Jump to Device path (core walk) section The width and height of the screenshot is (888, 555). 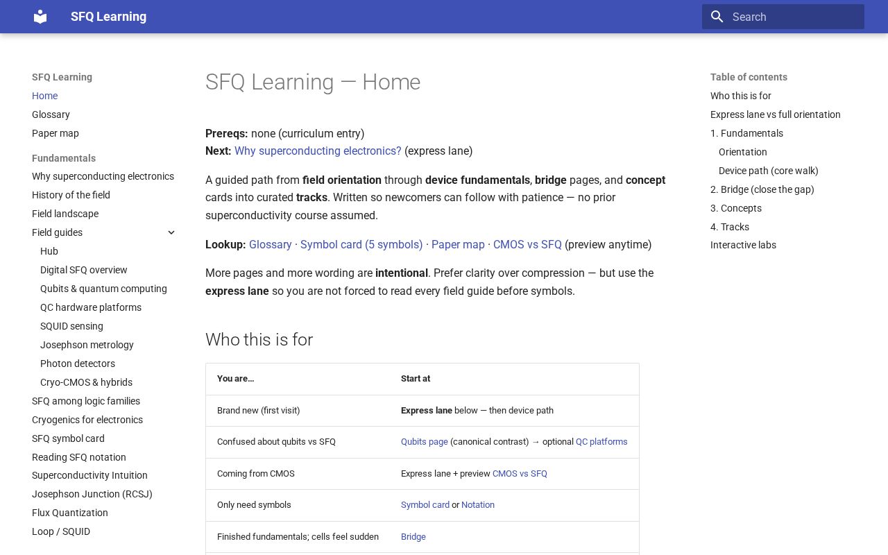[x=769, y=171]
